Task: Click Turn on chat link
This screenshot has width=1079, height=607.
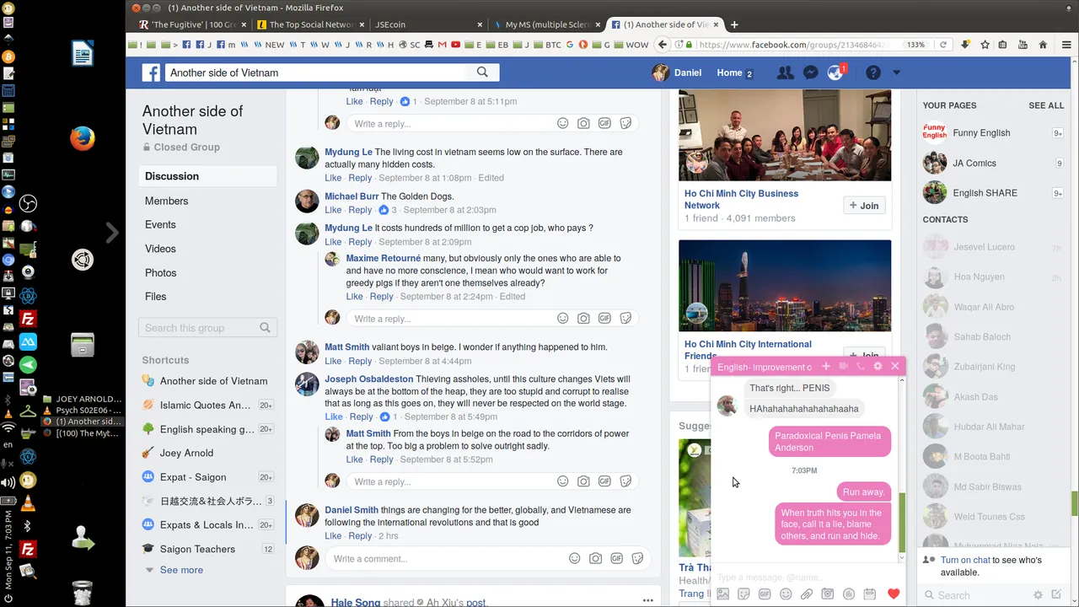Action: pyautogui.click(x=965, y=560)
